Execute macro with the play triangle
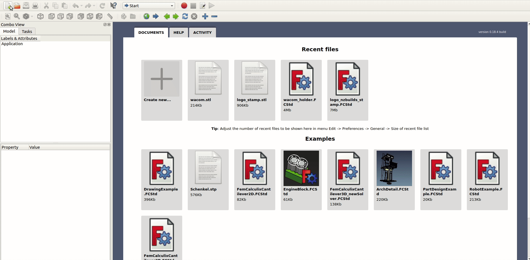Image resolution: width=530 pixels, height=260 pixels. [x=212, y=6]
